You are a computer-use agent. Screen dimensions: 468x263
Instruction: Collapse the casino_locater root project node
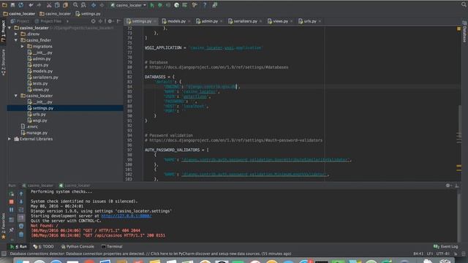pyautogui.click(x=10, y=28)
